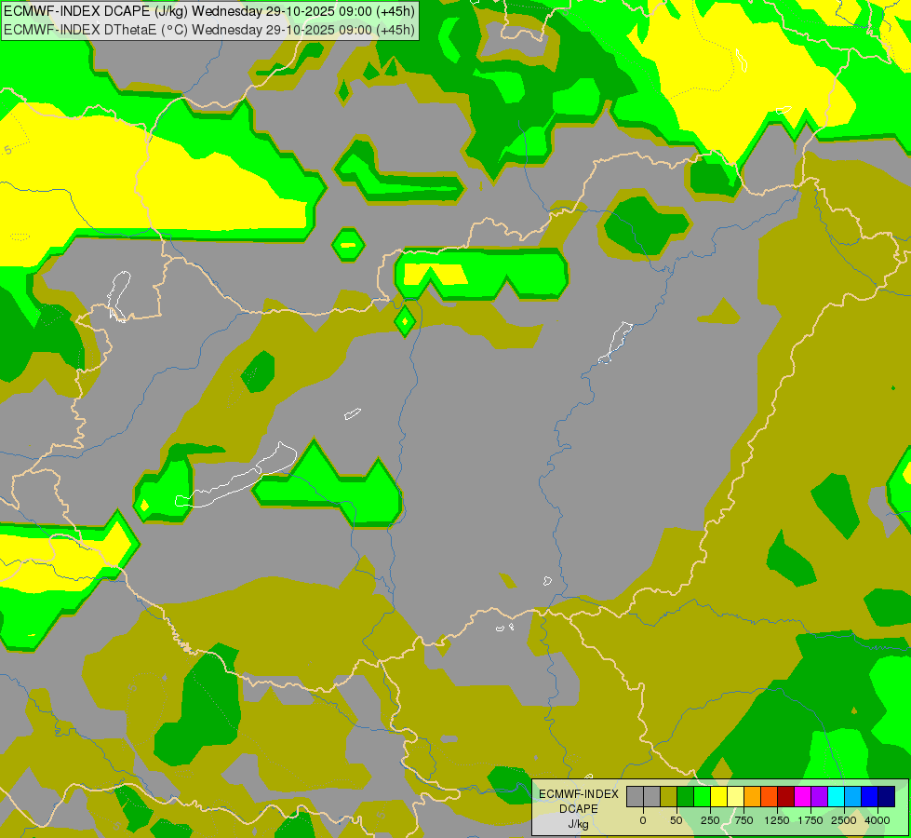
Task: Click the cyan legend swatch
Action: click(x=837, y=796)
